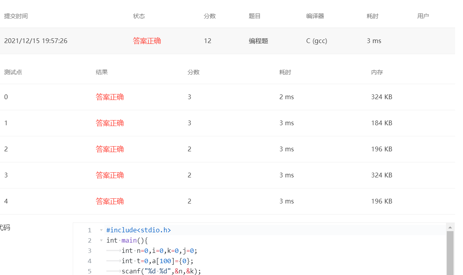Screen dimensions: 463x275
Task: Click 答案正确 result for test point 2
Action: [110, 149]
